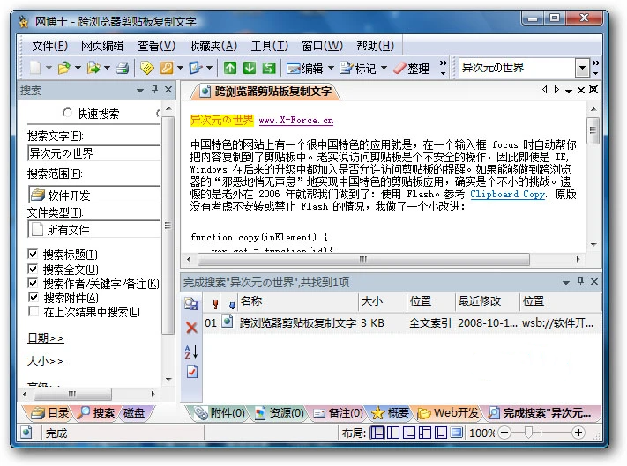Click the search-again icon atop results panel

(x=191, y=304)
